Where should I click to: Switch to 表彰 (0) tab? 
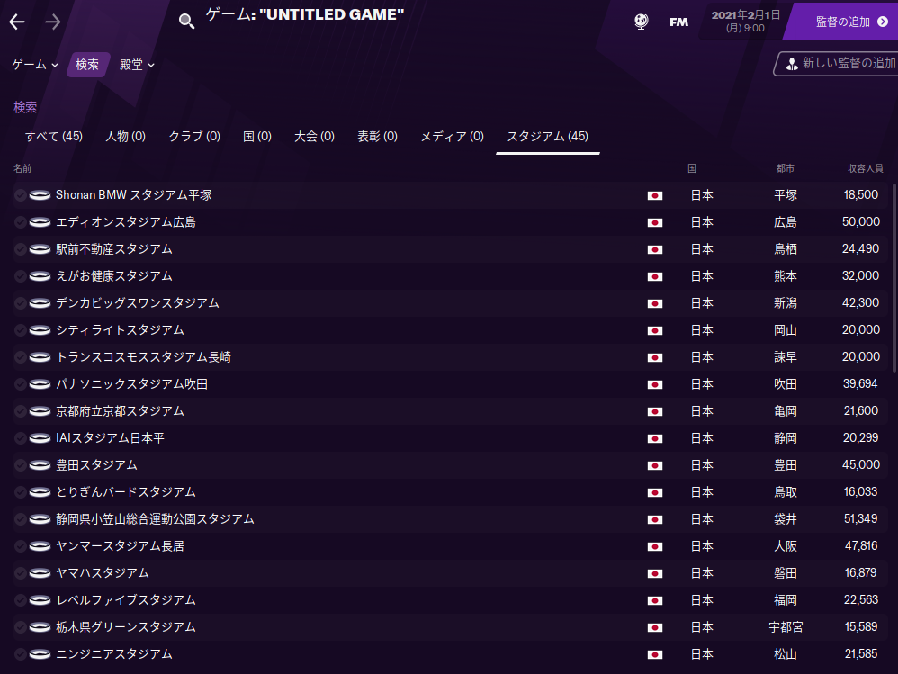(377, 136)
